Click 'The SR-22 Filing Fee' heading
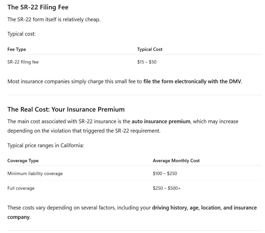The width and height of the screenshot is (265, 233). [x=38, y=7]
